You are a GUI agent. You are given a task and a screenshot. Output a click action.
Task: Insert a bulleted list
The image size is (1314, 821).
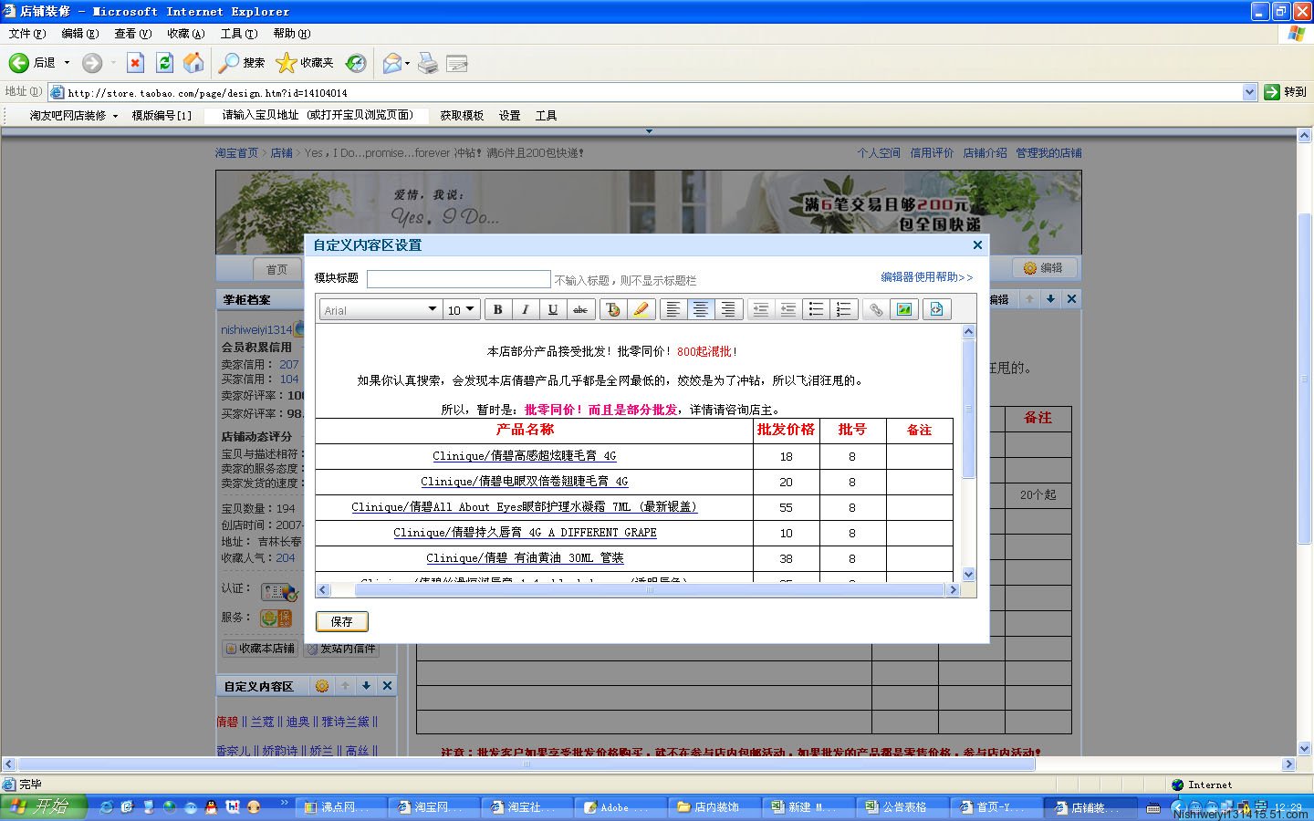click(816, 309)
